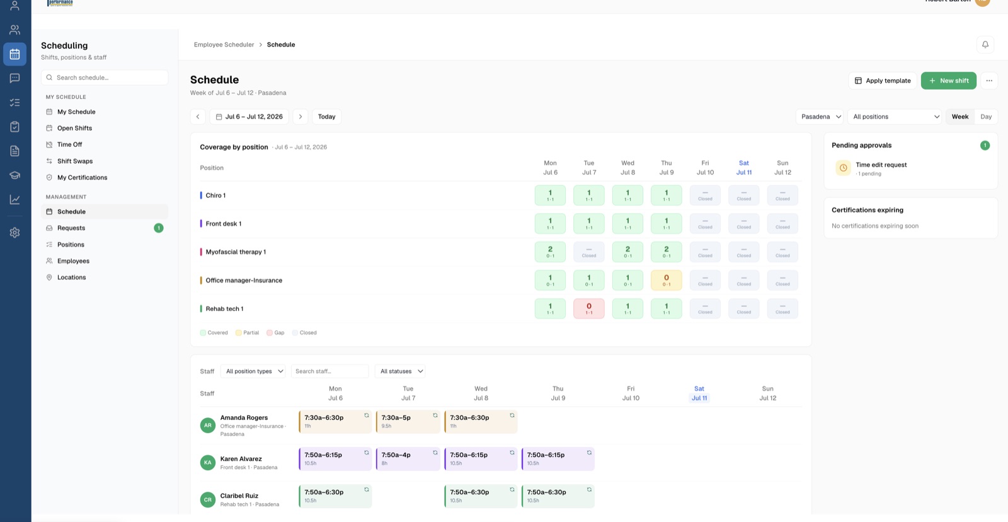
Task: Click Chiro 1 Monday covered cell
Action: click(x=550, y=195)
